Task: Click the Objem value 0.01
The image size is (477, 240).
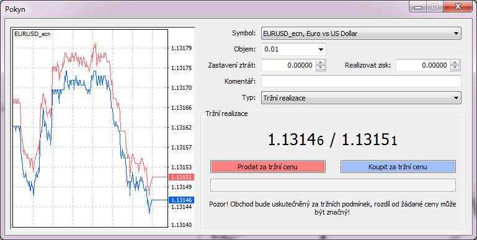Action: (x=272, y=49)
